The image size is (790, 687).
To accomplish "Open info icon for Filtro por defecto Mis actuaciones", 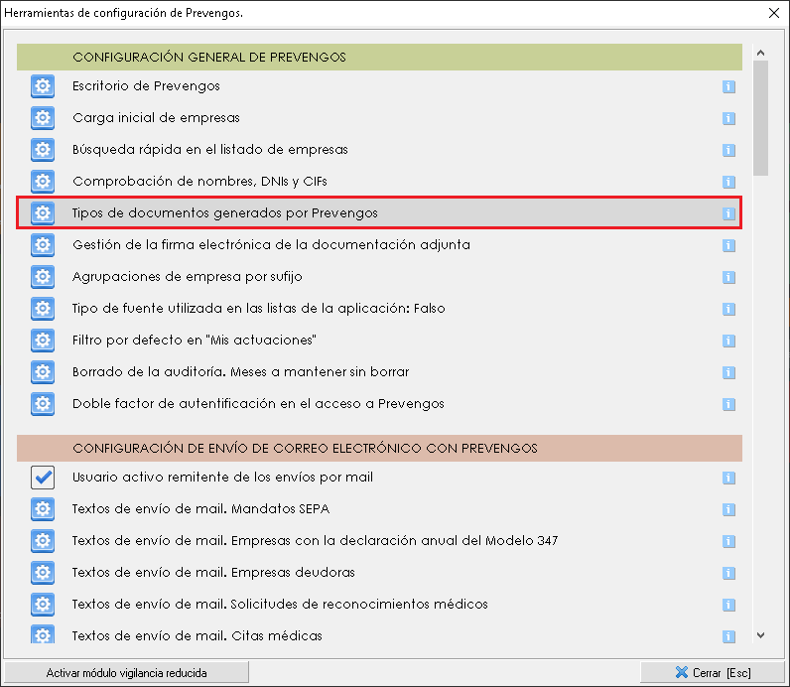I will 728,341.
